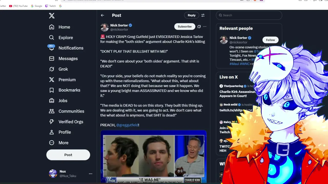Viewport: 328px width, 184px height.
Task: Click Nick Sortor's post avatar
Action: coord(105,27)
